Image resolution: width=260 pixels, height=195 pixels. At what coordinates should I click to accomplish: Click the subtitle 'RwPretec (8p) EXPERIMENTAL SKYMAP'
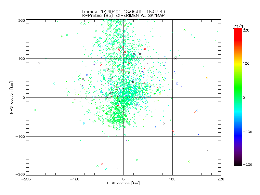tap(123, 15)
